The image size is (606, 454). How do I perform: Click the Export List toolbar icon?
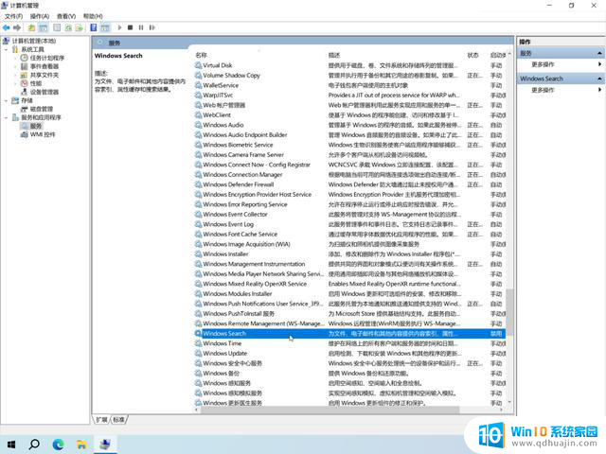[80, 27]
